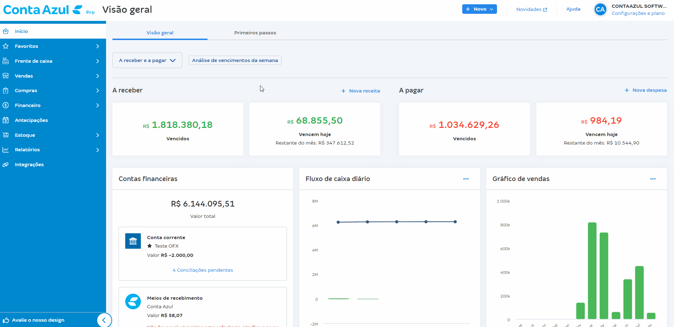This screenshot has height=327, width=674.
Task: Open the Novo dropdown button
Action: (x=479, y=9)
